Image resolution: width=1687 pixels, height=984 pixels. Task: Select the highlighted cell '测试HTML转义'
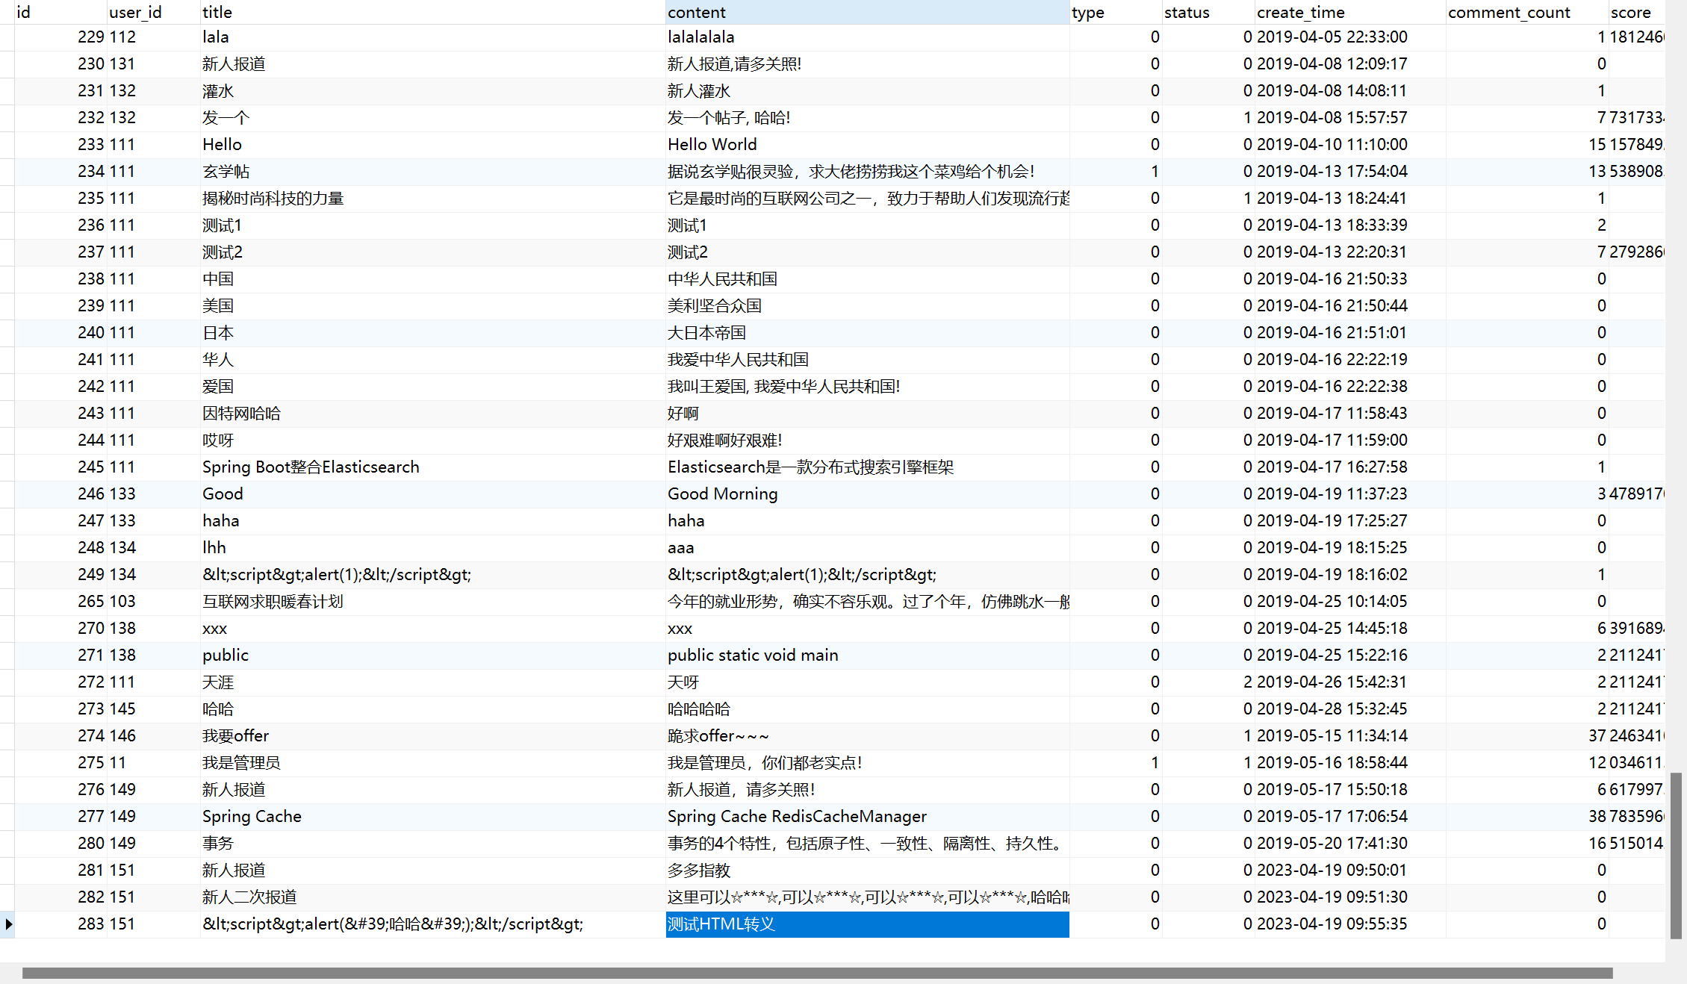point(867,924)
